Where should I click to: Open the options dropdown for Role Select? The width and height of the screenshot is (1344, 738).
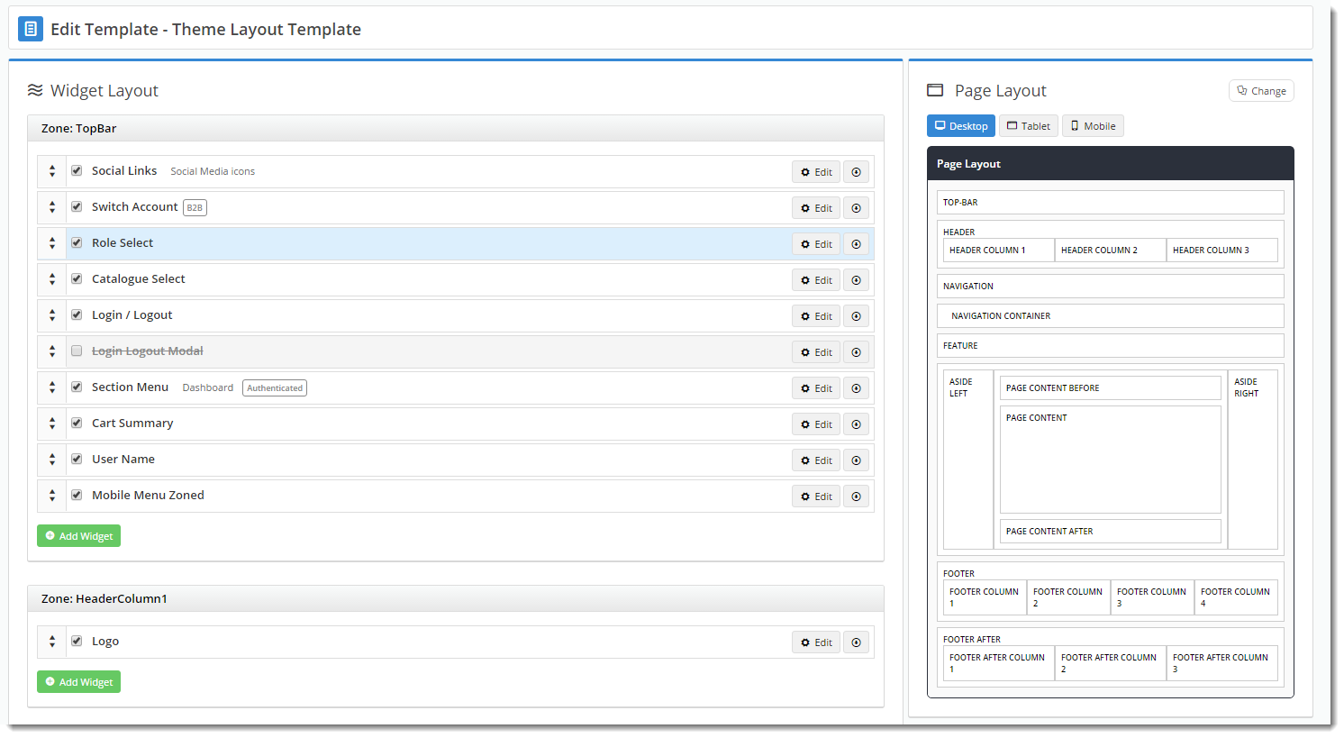pos(856,244)
